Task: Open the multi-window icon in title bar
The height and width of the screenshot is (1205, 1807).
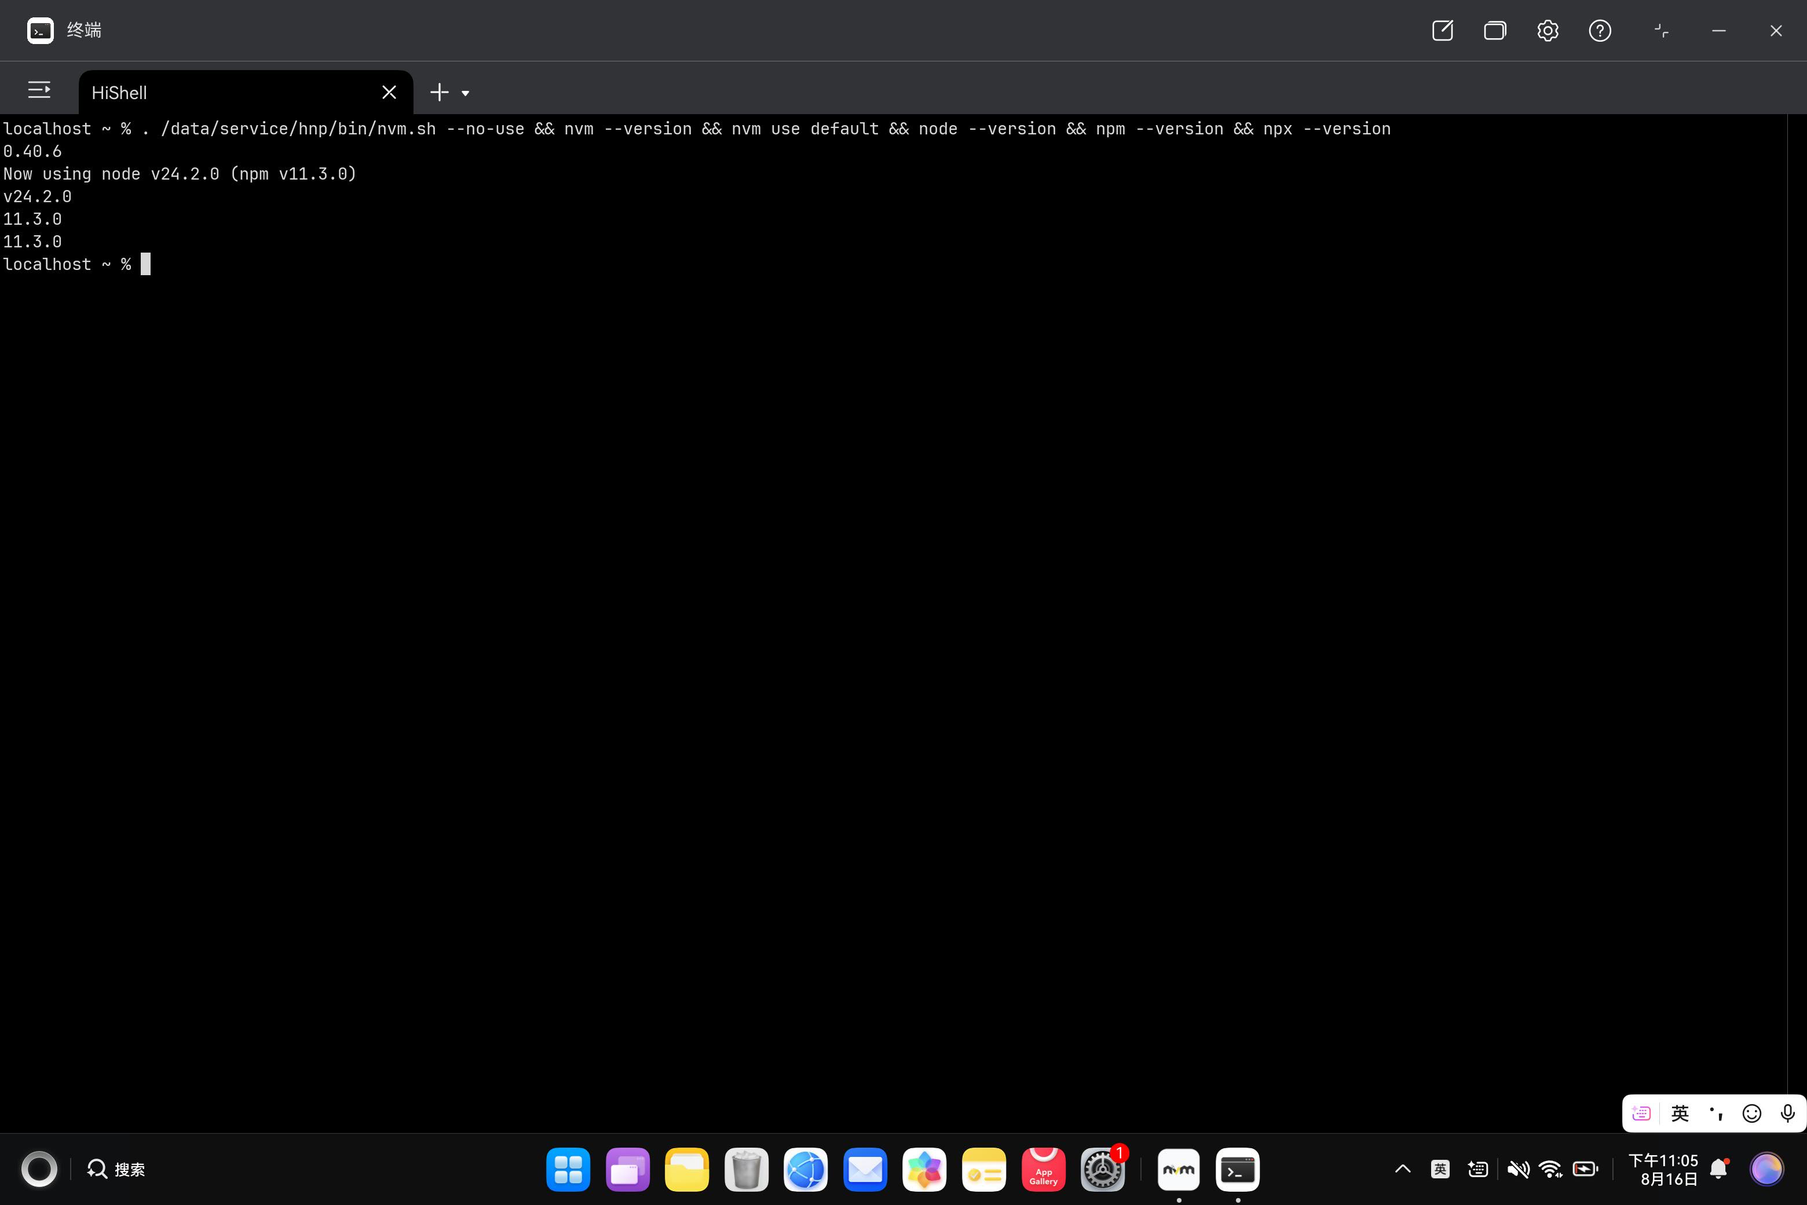Action: [x=1494, y=31]
